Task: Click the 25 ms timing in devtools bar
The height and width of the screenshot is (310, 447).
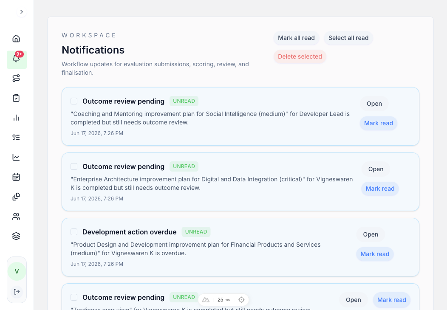Action: click(223, 300)
